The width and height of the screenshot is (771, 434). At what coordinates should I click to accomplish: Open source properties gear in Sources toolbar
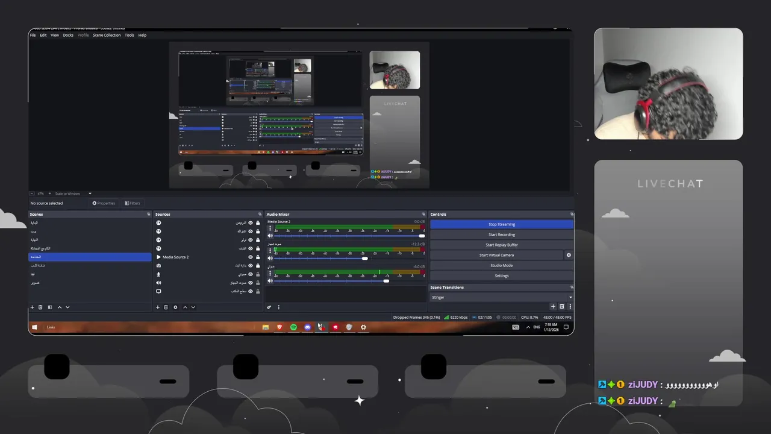[x=175, y=307]
